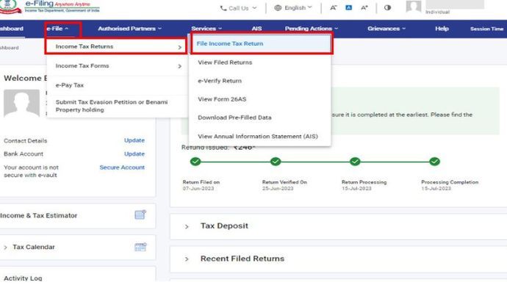Select Income Tax Forms submenu
The image size is (507, 285).
click(116, 66)
